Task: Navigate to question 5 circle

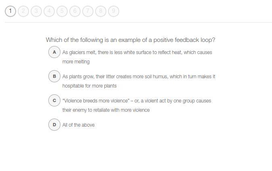Action: (62, 11)
